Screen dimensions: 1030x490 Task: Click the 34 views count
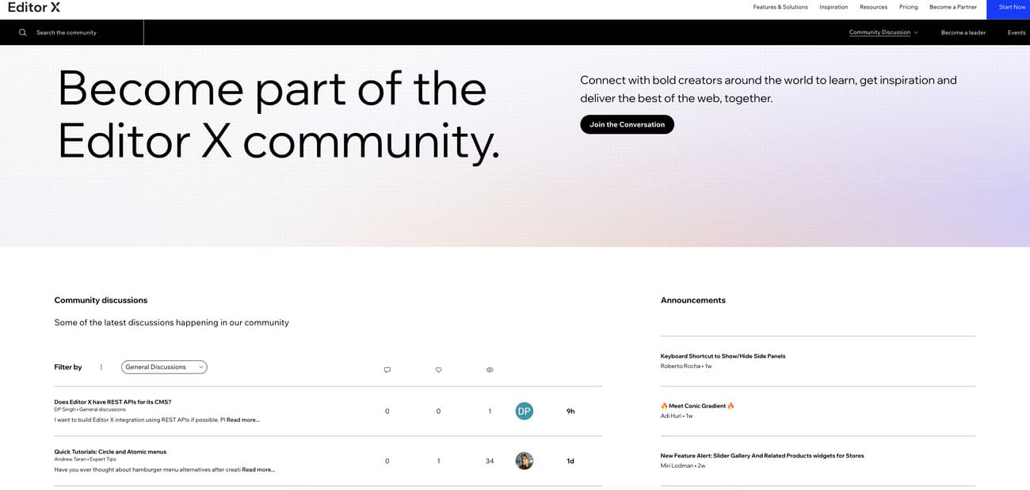pyautogui.click(x=490, y=461)
